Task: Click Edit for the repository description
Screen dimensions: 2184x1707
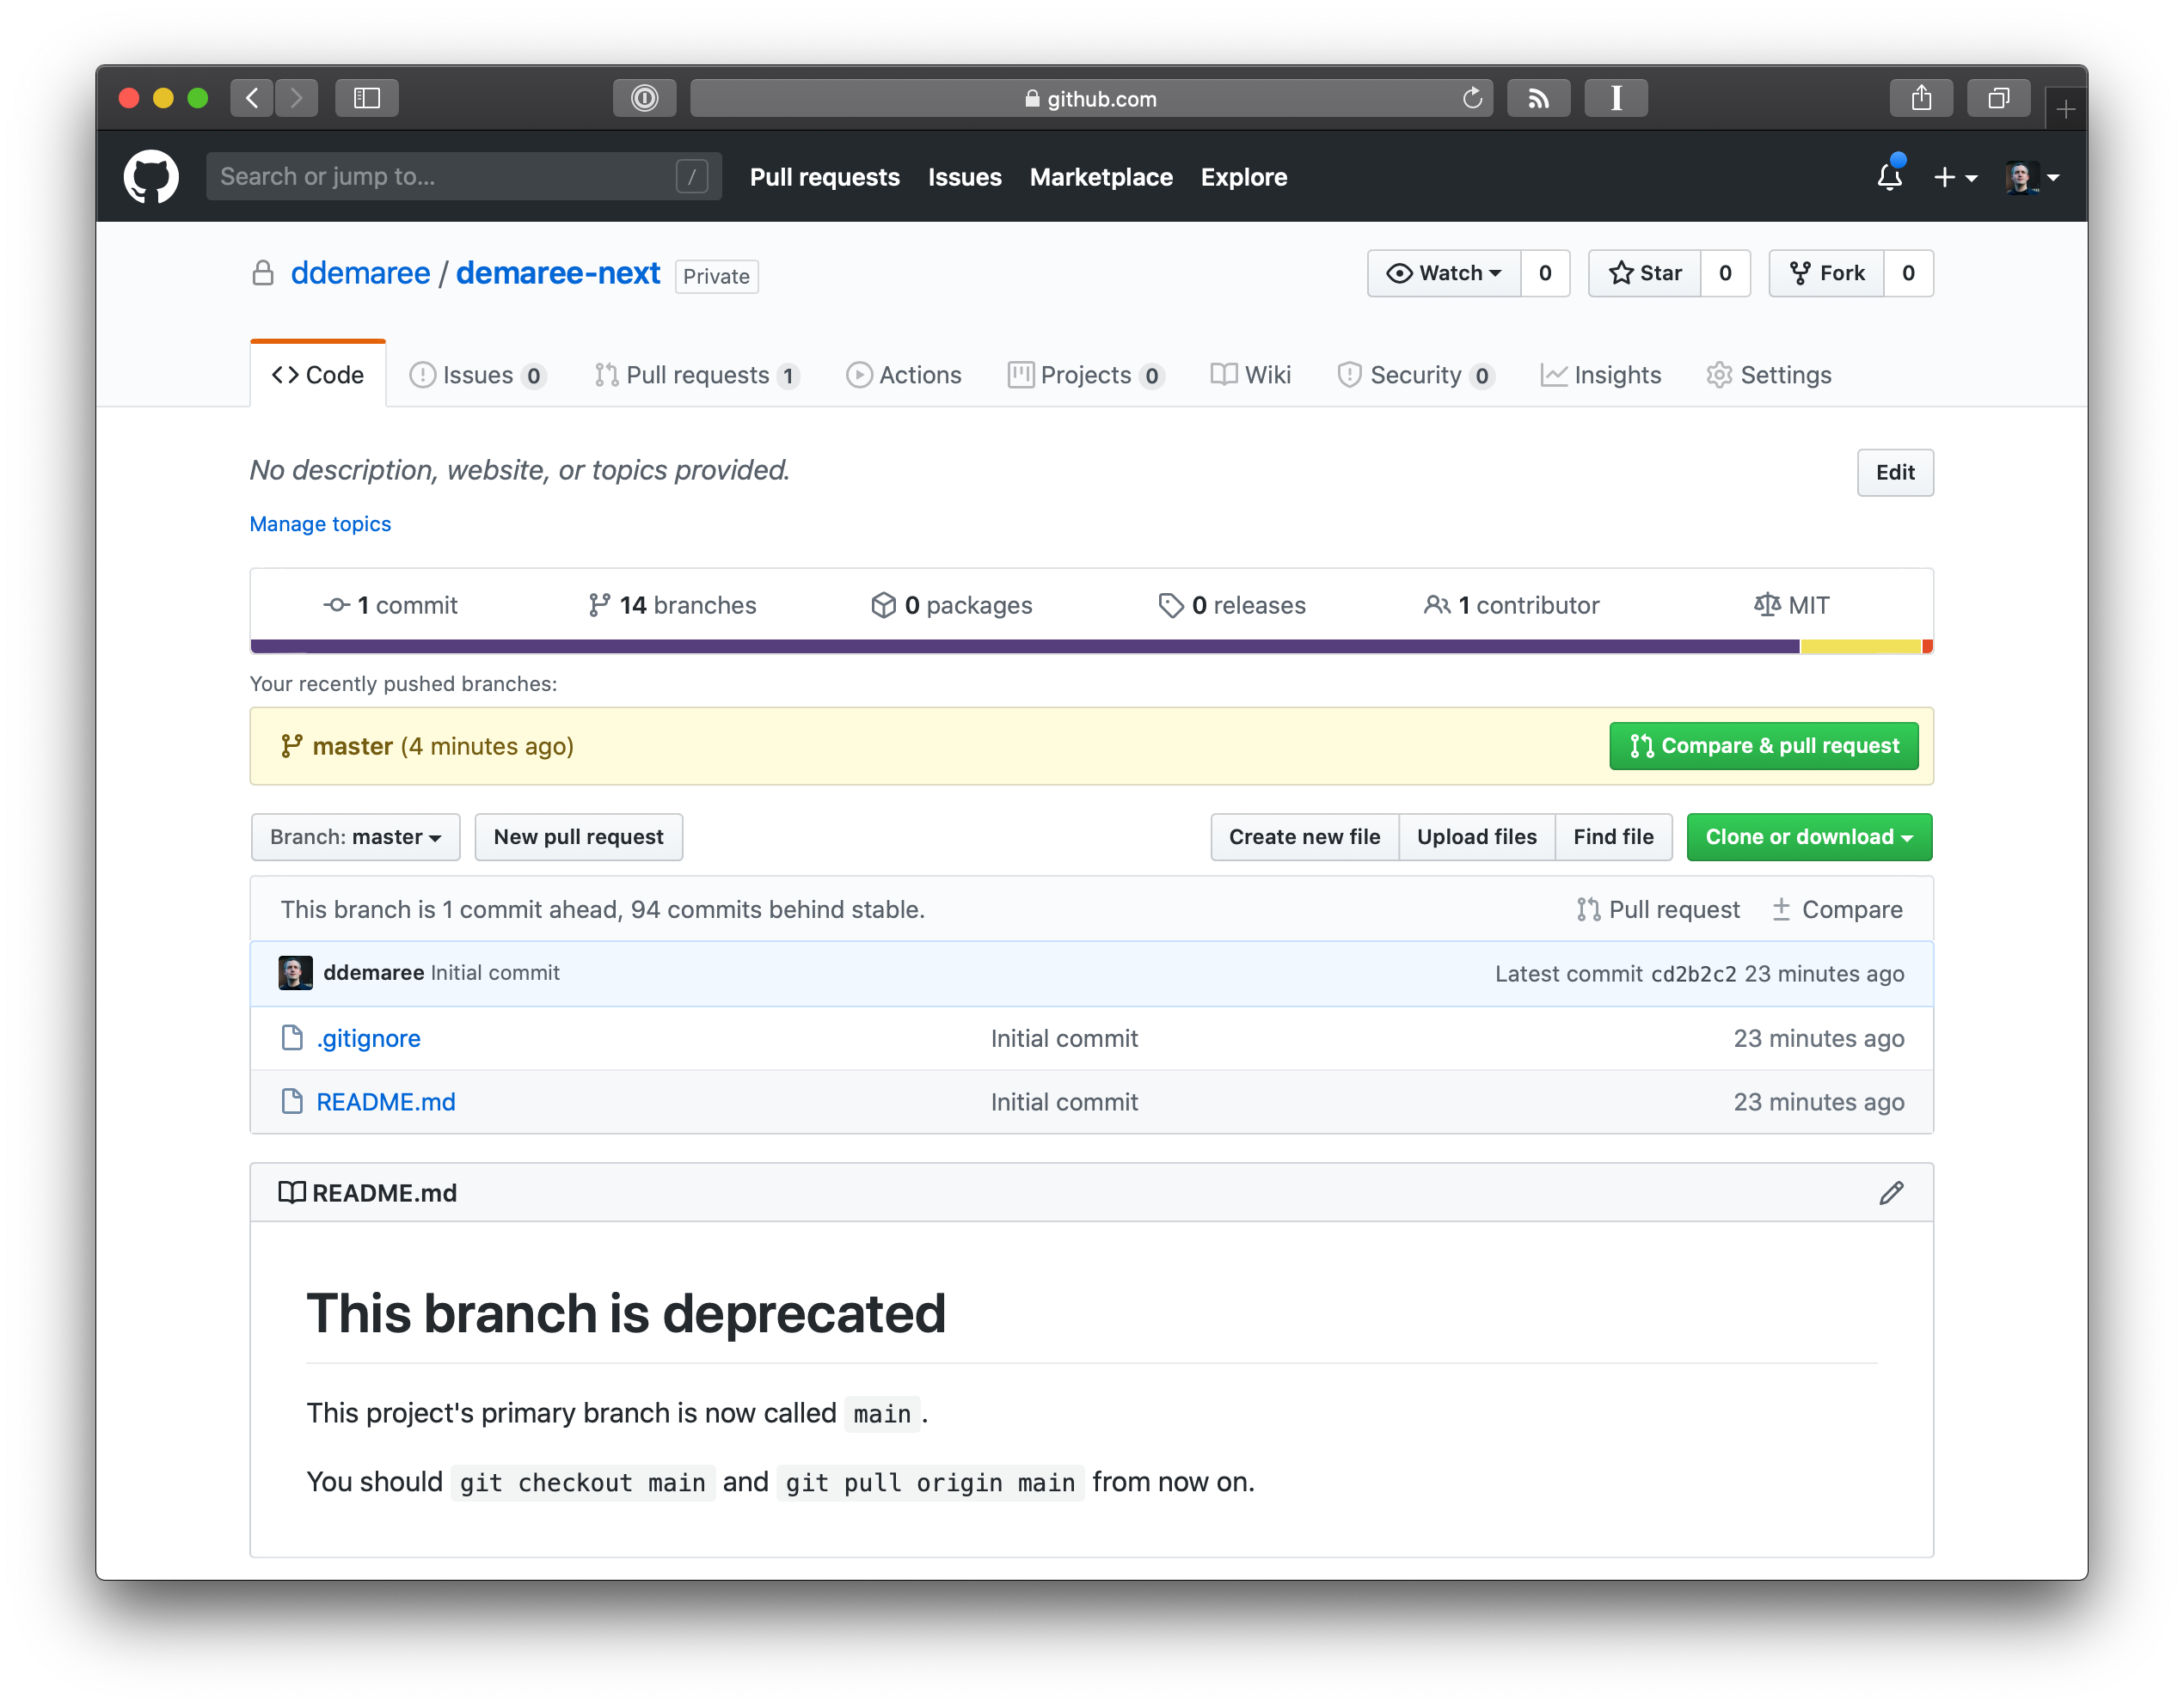Action: 1895,473
